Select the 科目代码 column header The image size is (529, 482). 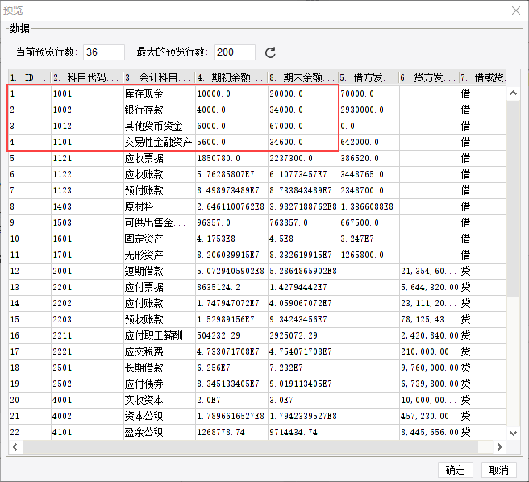(x=87, y=77)
